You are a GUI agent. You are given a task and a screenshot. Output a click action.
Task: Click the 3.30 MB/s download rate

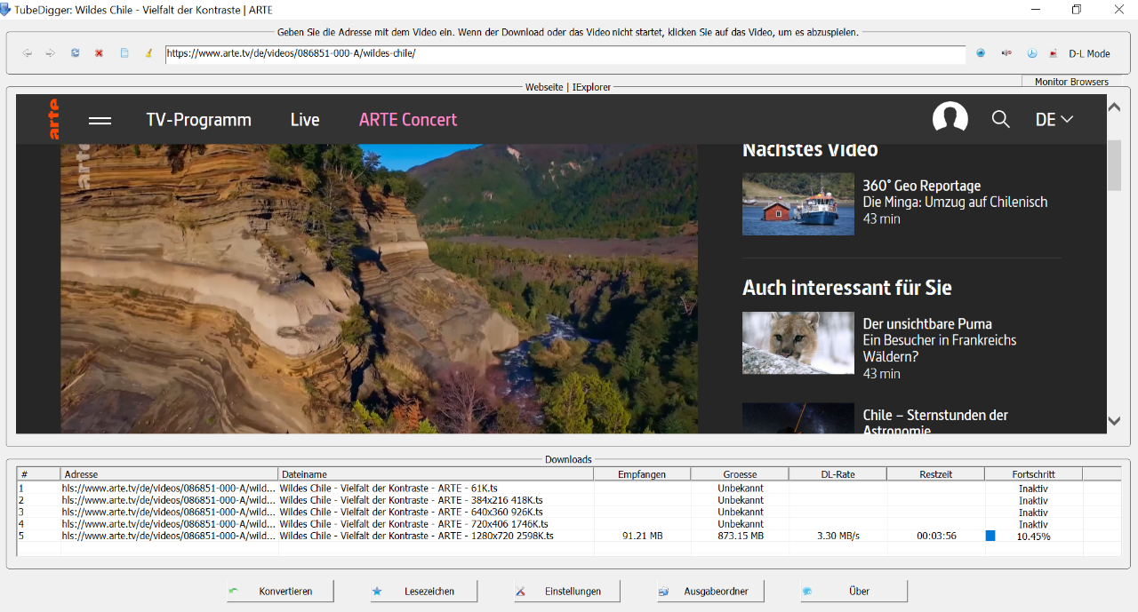[x=838, y=536]
